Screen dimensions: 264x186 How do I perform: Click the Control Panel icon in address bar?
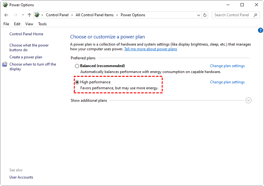pos(37,15)
